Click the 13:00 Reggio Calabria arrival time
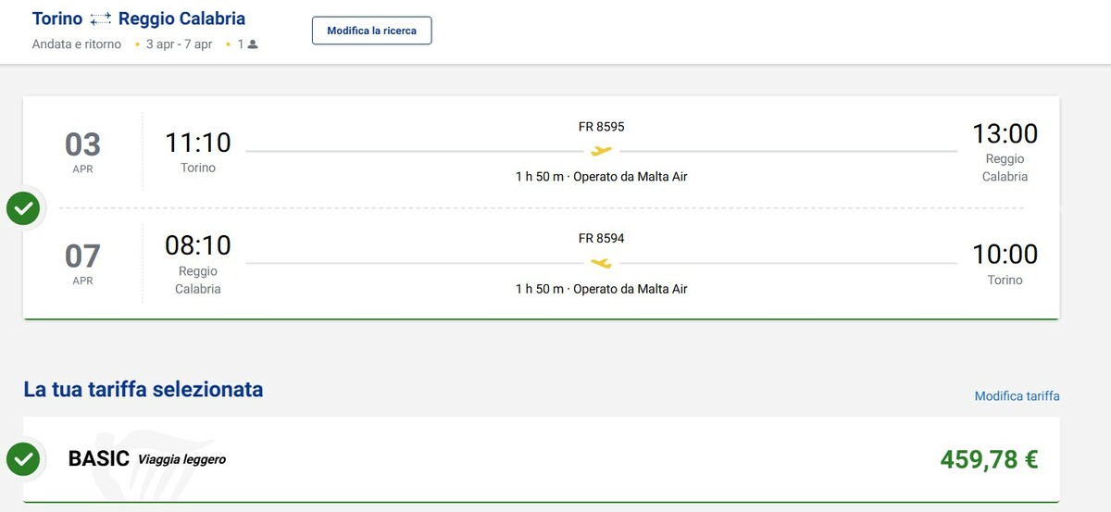 click(x=1005, y=134)
